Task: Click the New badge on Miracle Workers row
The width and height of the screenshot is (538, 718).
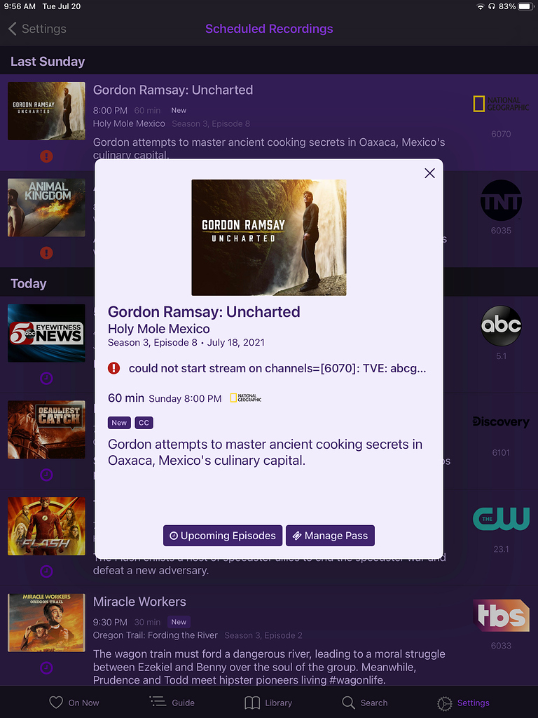Action: tap(179, 622)
